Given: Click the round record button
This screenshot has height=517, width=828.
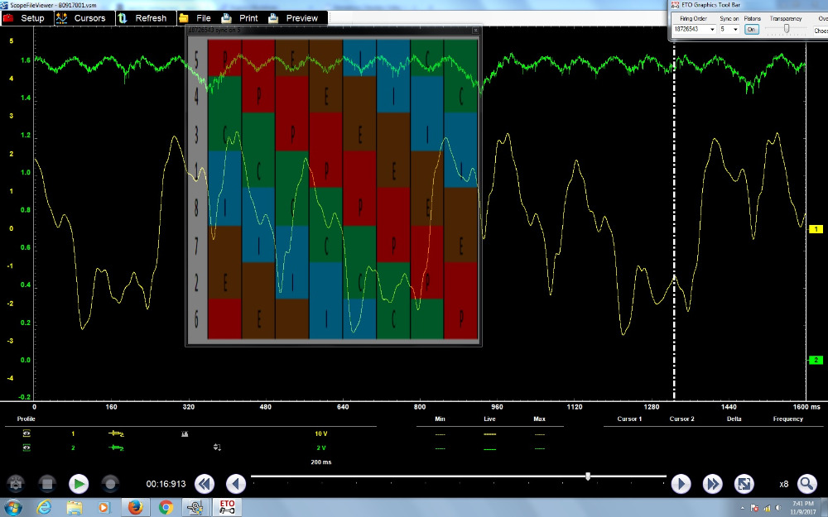Looking at the screenshot, I should 110,483.
